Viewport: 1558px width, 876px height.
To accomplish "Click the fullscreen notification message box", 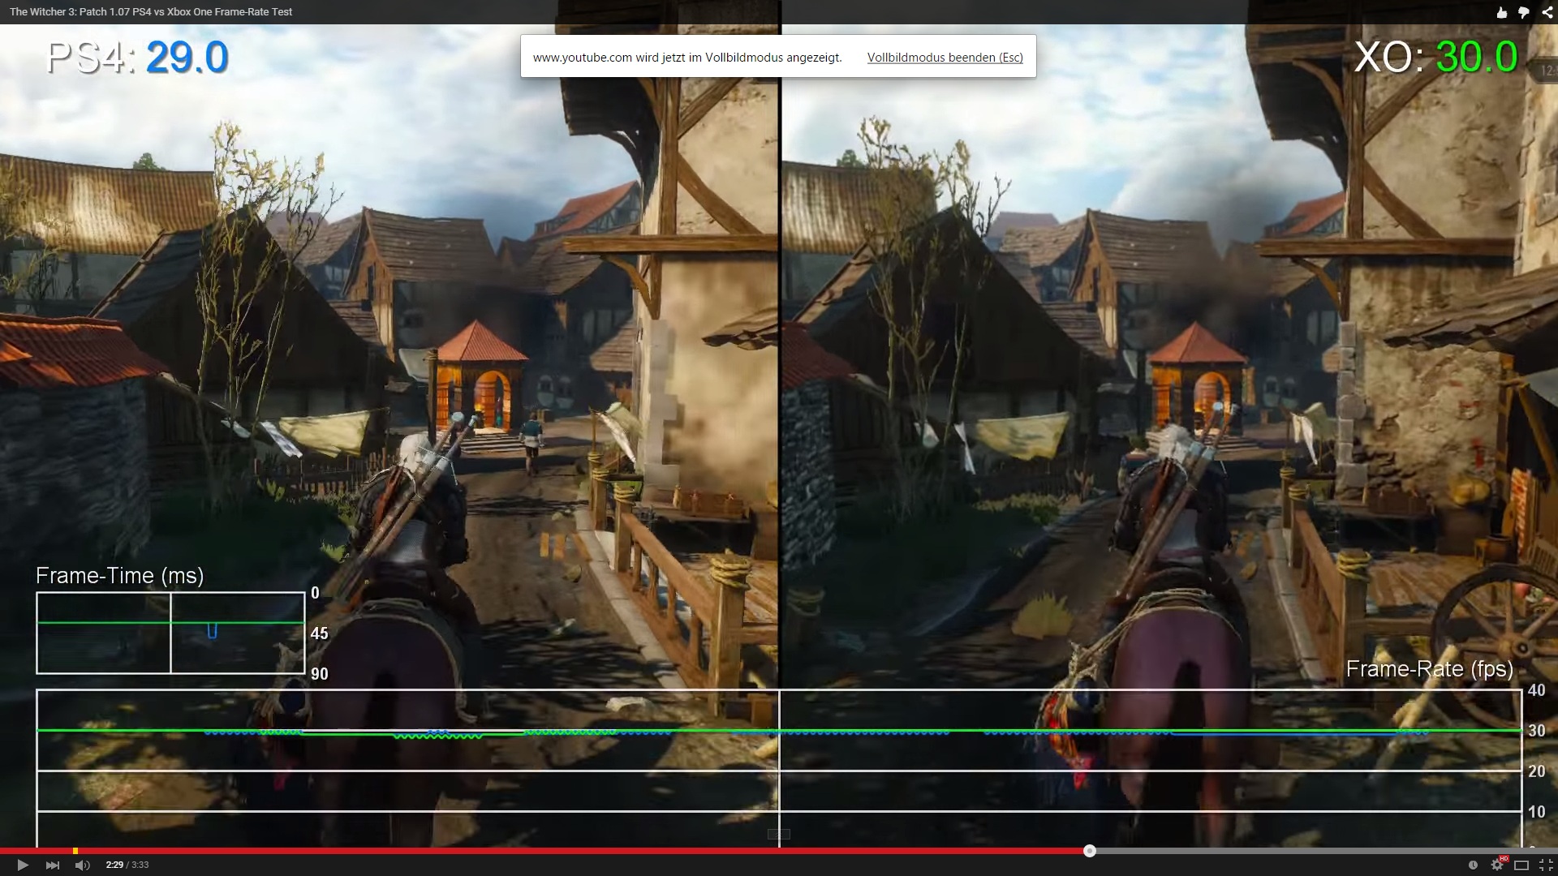I will [x=687, y=58].
